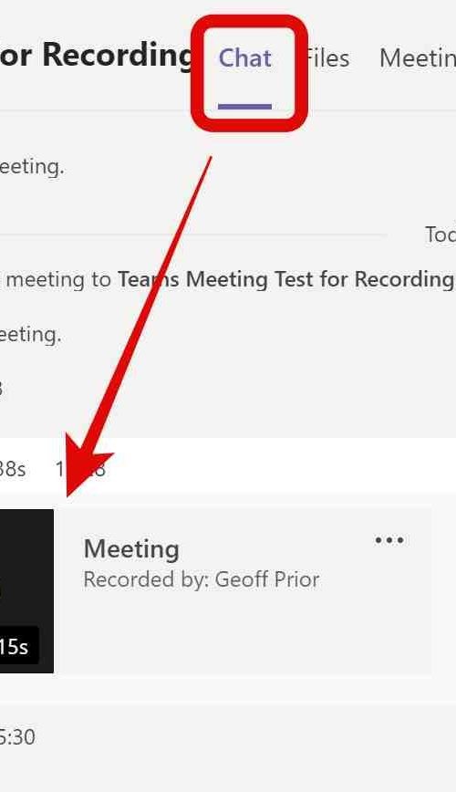Click the 15s duration badge on the video
This screenshot has width=456, height=792.
pos(18,646)
